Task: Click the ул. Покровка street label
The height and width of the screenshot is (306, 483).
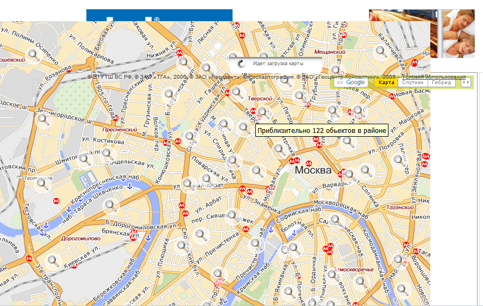Action: (386, 143)
